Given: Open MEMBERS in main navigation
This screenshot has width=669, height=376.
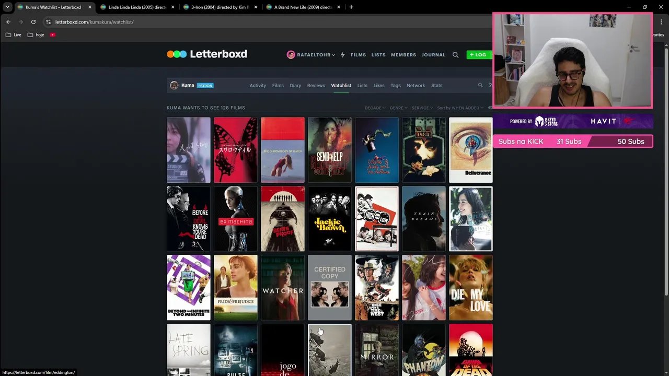Looking at the screenshot, I should (x=403, y=55).
